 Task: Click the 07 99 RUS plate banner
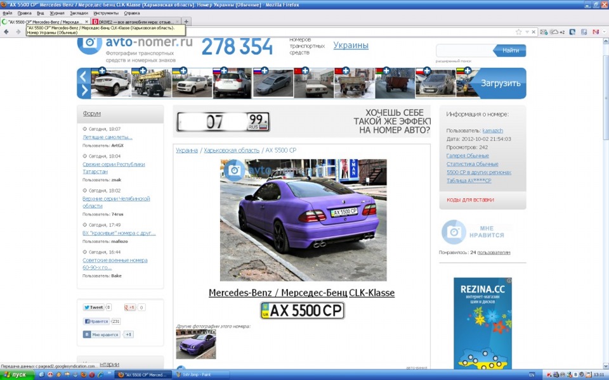tap(223, 122)
